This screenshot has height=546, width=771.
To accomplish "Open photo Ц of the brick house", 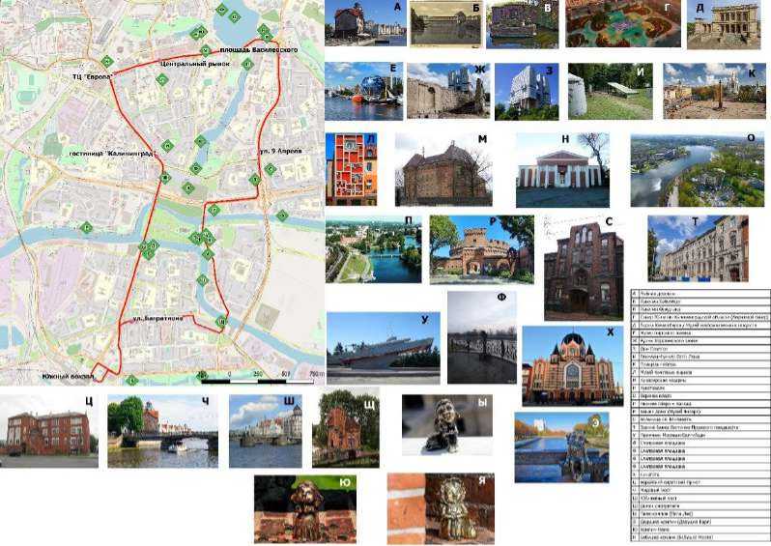I will [49, 431].
